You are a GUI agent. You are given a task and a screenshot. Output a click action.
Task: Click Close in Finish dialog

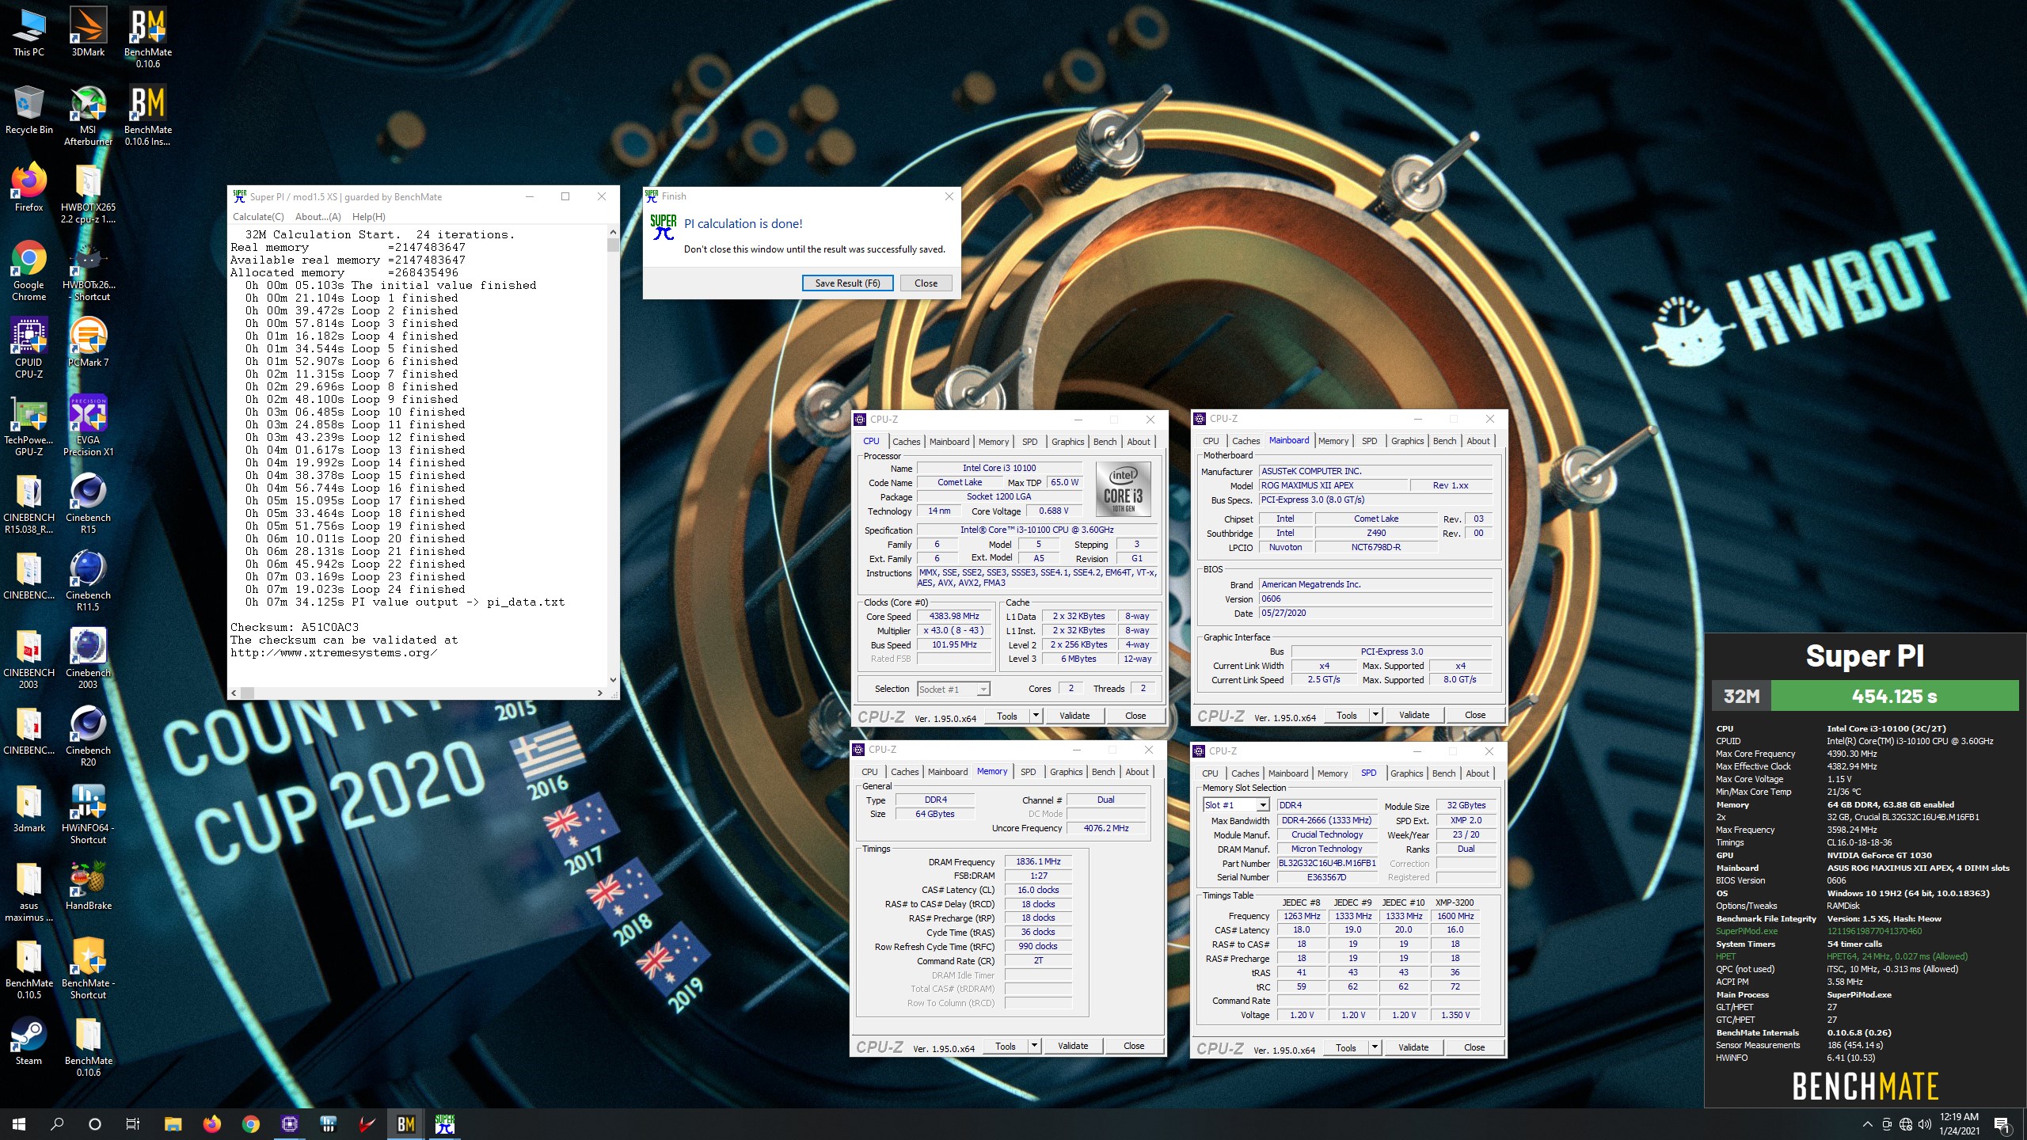click(x=926, y=283)
